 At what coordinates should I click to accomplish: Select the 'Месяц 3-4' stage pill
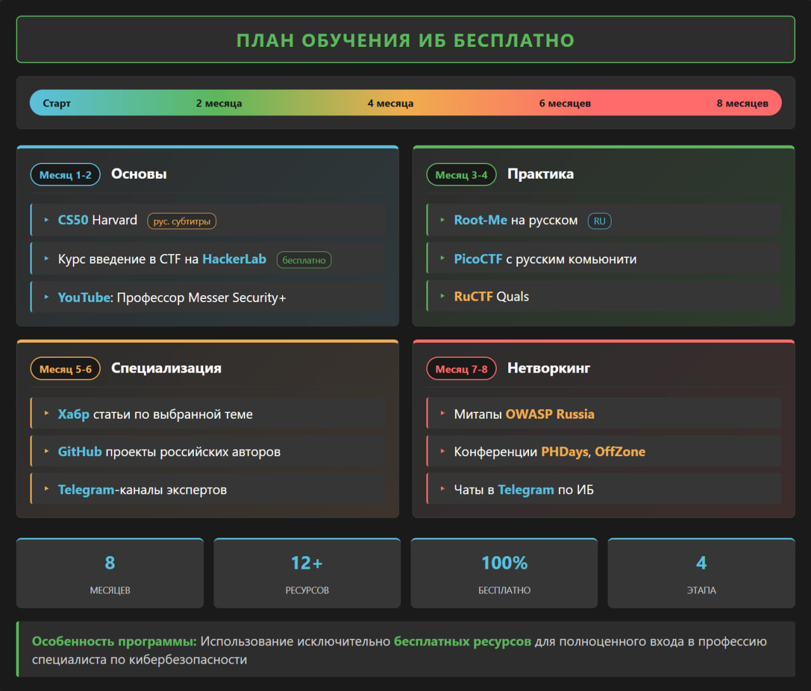click(461, 175)
